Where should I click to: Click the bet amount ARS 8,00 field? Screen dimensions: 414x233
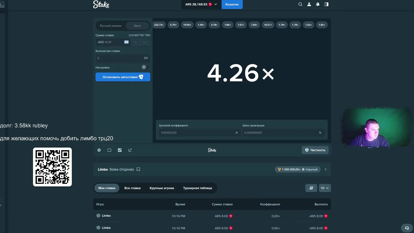point(113,42)
